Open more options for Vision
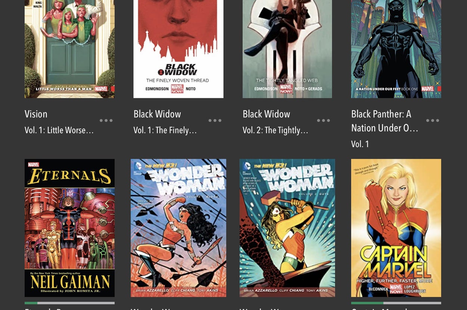Screen dimensions: 467x310 coord(106,121)
